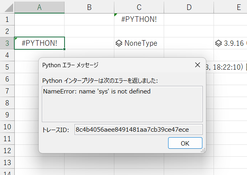
Task: Click the NameError message text box
Action: tap(122, 104)
